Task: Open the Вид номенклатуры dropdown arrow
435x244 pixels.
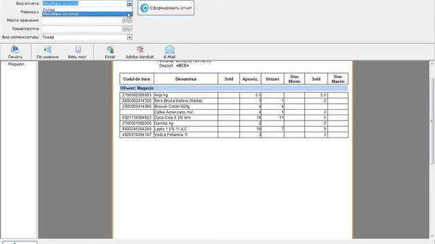Action: pyautogui.click(x=130, y=37)
